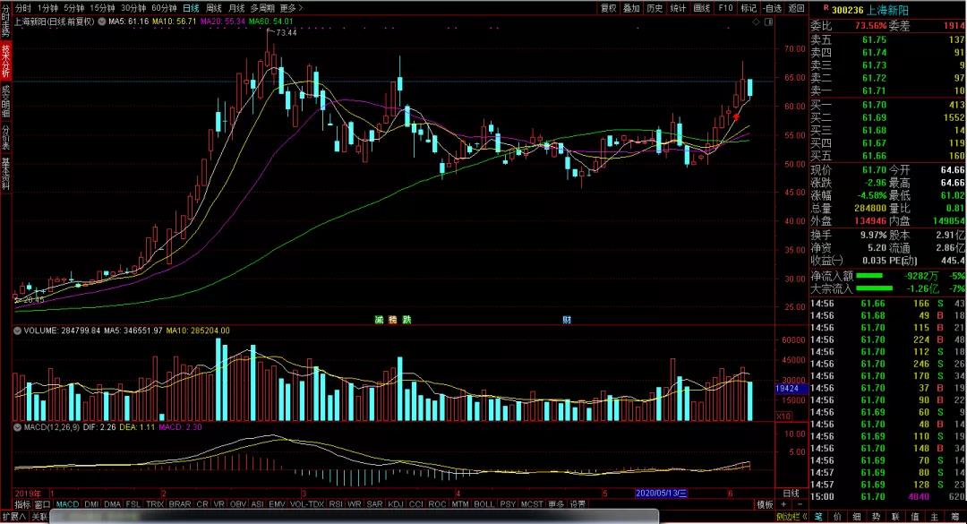The height and width of the screenshot is (524, 967).
Task: Click the 扩展 expand toggle at bottom left
Action: coord(13,517)
